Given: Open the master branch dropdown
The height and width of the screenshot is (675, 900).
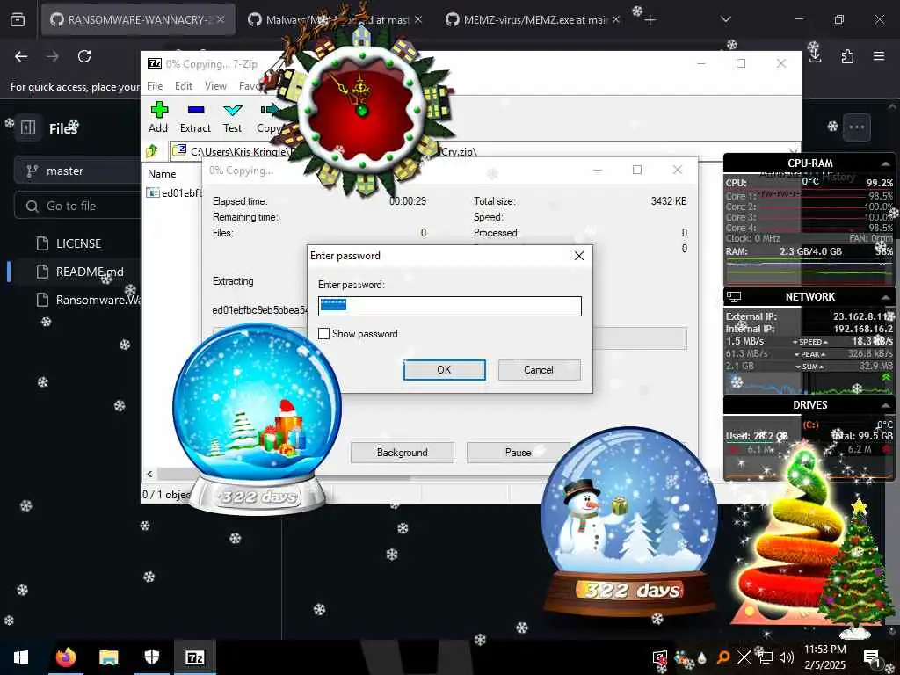Looking at the screenshot, I should (77, 171).
